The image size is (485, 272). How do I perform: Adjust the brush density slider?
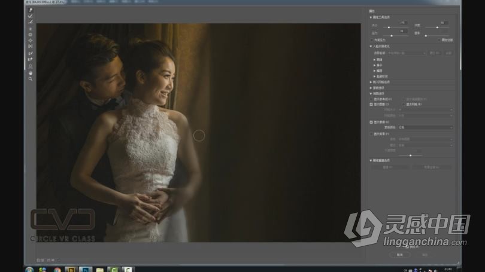click(x=437, y=27)
